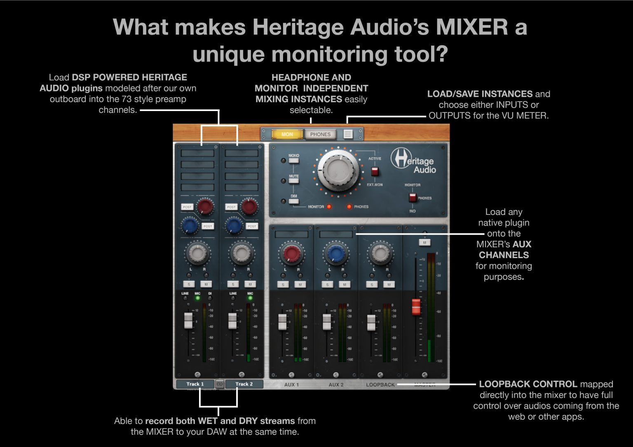Click the AUX 1 red knob
This screenshot has width=633, height=447.
(x=291, y=254)
